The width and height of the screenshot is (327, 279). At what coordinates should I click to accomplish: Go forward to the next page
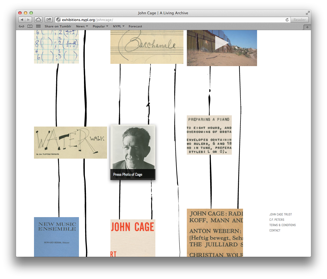tap(28, 20)
